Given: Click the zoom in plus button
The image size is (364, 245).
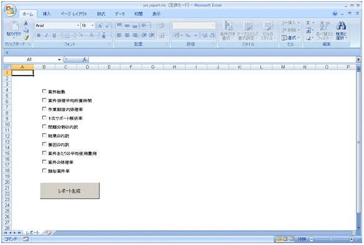Looking at the screenshot, I should pos(351,239).
